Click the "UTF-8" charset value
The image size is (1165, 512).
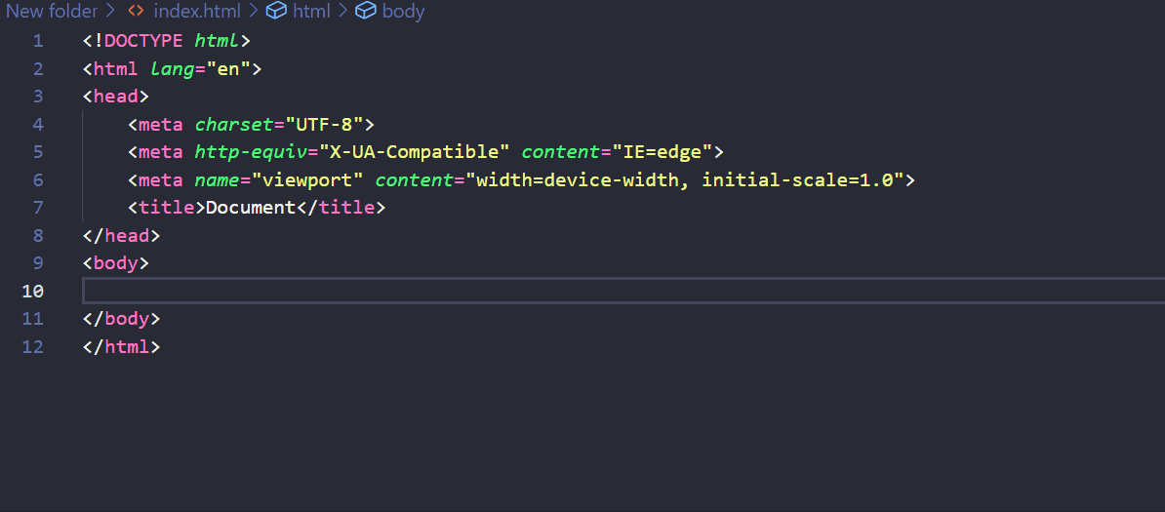pyautogui.click(x=324, y=124)
